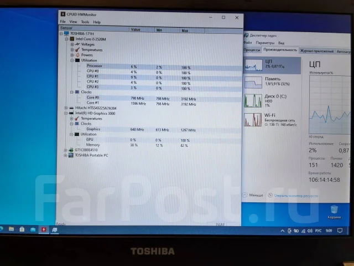354x266 pixels.
Task: Click the Hitachi hard drive icon
Action: (71, 108)
